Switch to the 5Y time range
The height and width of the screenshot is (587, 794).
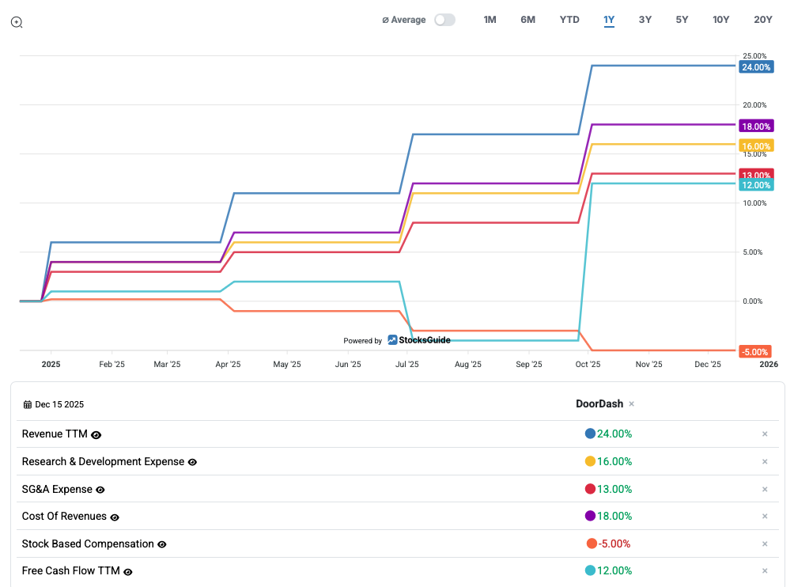click(682, 20)
